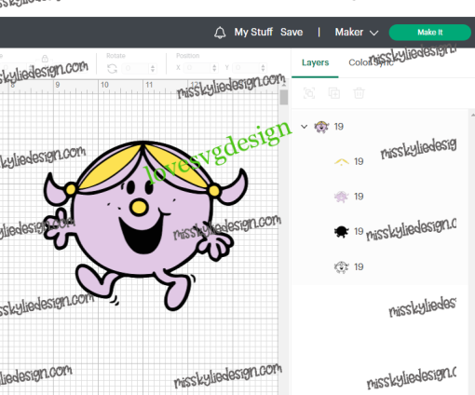Image resolution: width=475 pixels, height=395 pixels.
Task: Click the green Make It button
Action: tap(429, 33)
